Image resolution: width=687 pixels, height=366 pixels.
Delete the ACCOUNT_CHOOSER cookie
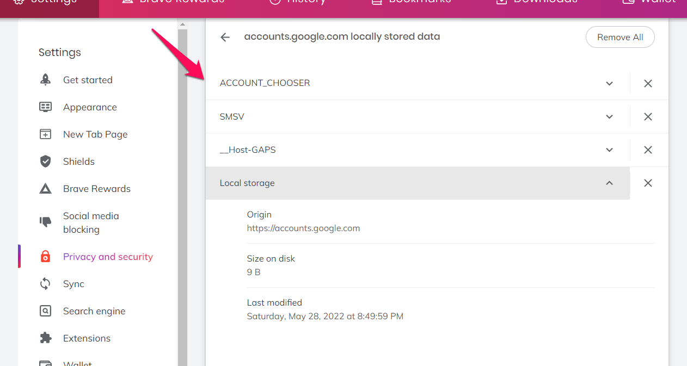click(x=648, y=84)
